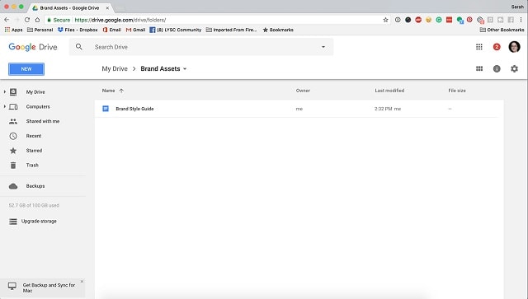Screen dimensions: 528x299
Task: Click the Upgrade storage bars icon
Action: click(x=13, y=222)
